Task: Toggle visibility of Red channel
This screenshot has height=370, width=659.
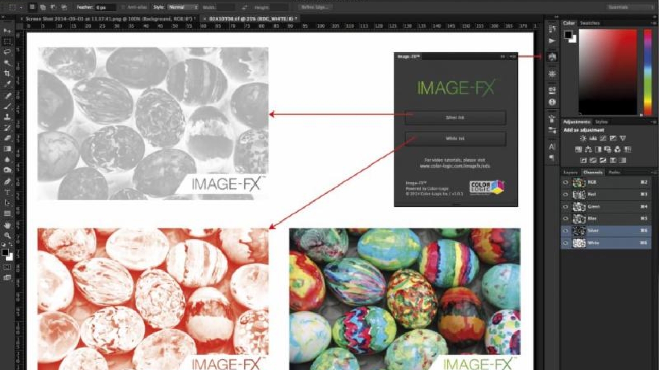Action: [x=565, y=194]
